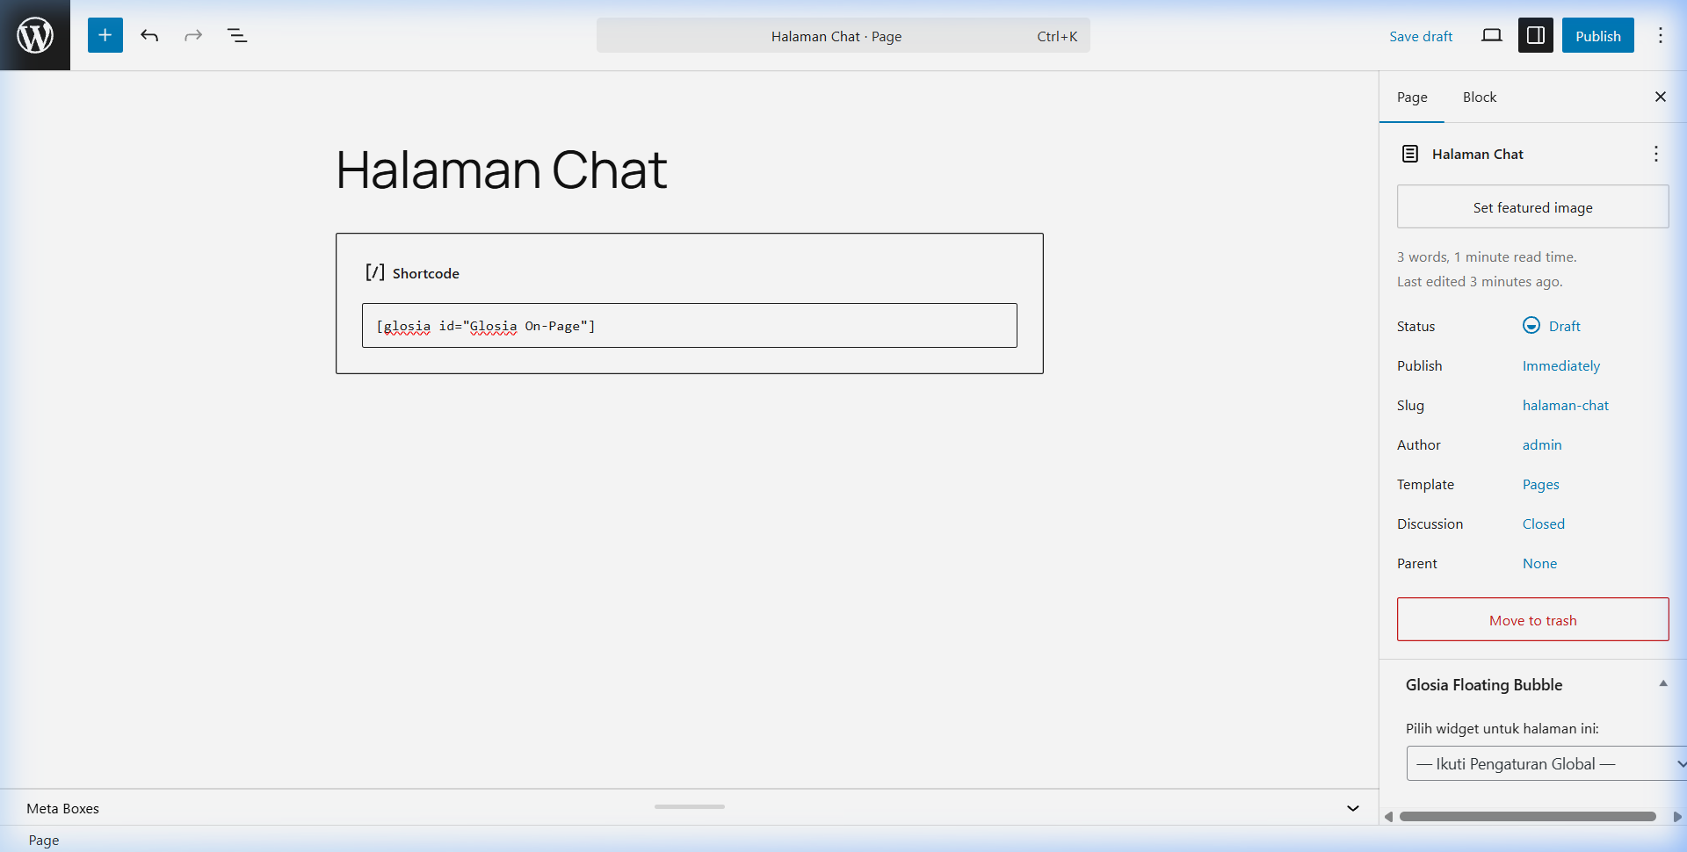Change publish date from Immediately
The width and height of the screenshot is (1687, 852).
tap(1561, 365)
